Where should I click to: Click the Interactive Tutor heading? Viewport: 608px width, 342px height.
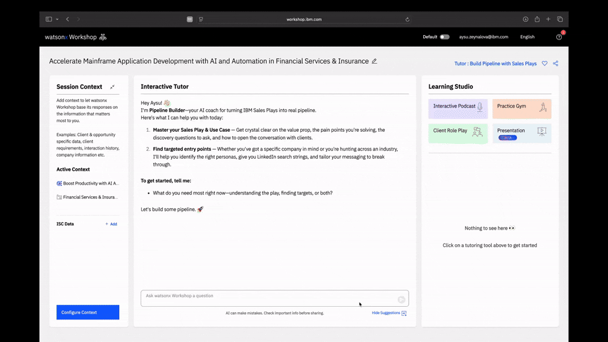point(165,87)
